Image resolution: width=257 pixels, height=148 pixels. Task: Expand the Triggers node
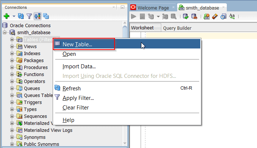pyautogui.click(x=12, y=102)
